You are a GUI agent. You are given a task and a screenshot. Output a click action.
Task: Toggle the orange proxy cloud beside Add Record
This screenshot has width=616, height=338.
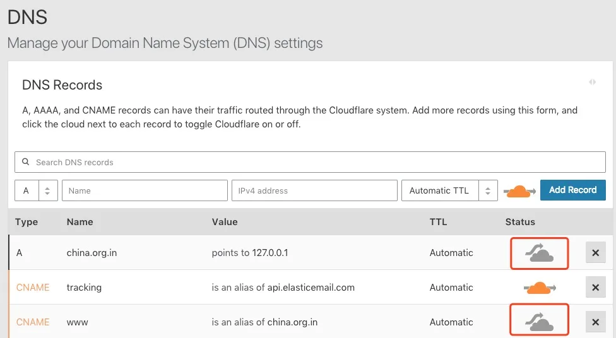[x=519, y=191]
